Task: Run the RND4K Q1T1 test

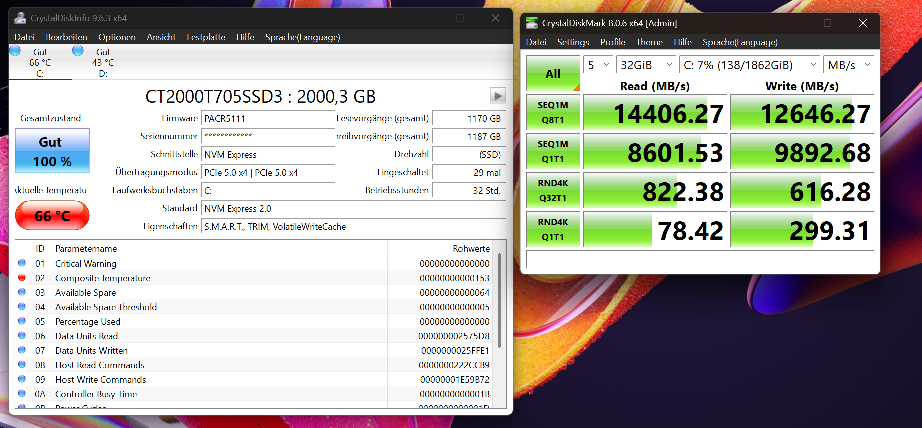Action: 553,229
